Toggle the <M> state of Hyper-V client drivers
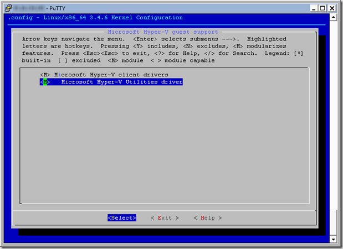The height and width of the screenshot is (249, 343). [45, 75]
